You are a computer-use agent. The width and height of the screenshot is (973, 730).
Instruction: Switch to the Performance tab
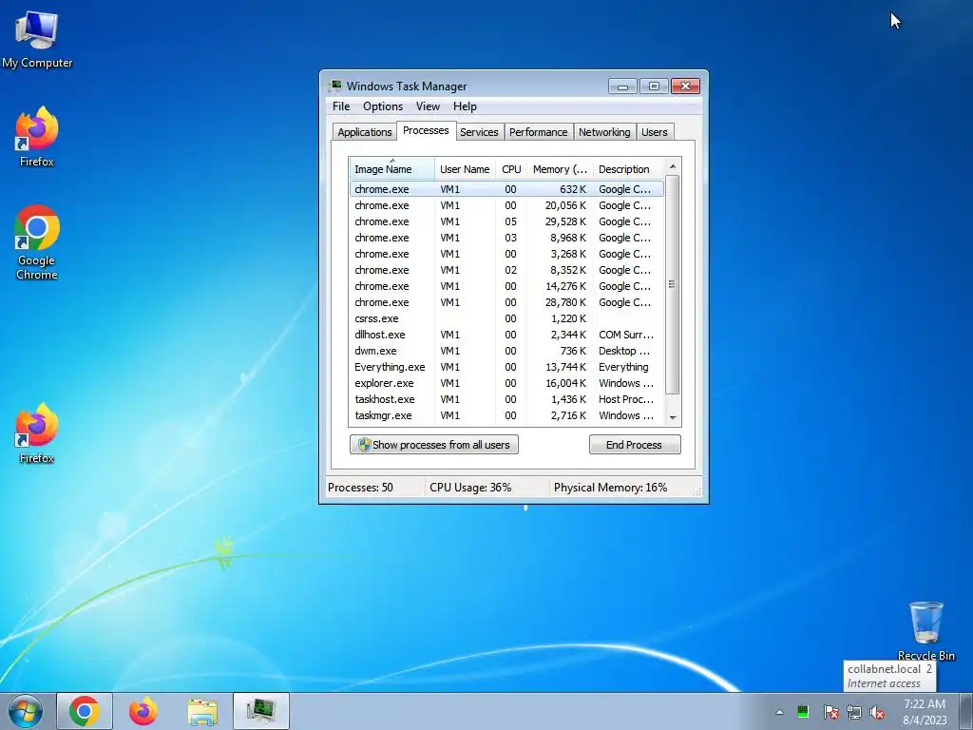tap(538, 131)
